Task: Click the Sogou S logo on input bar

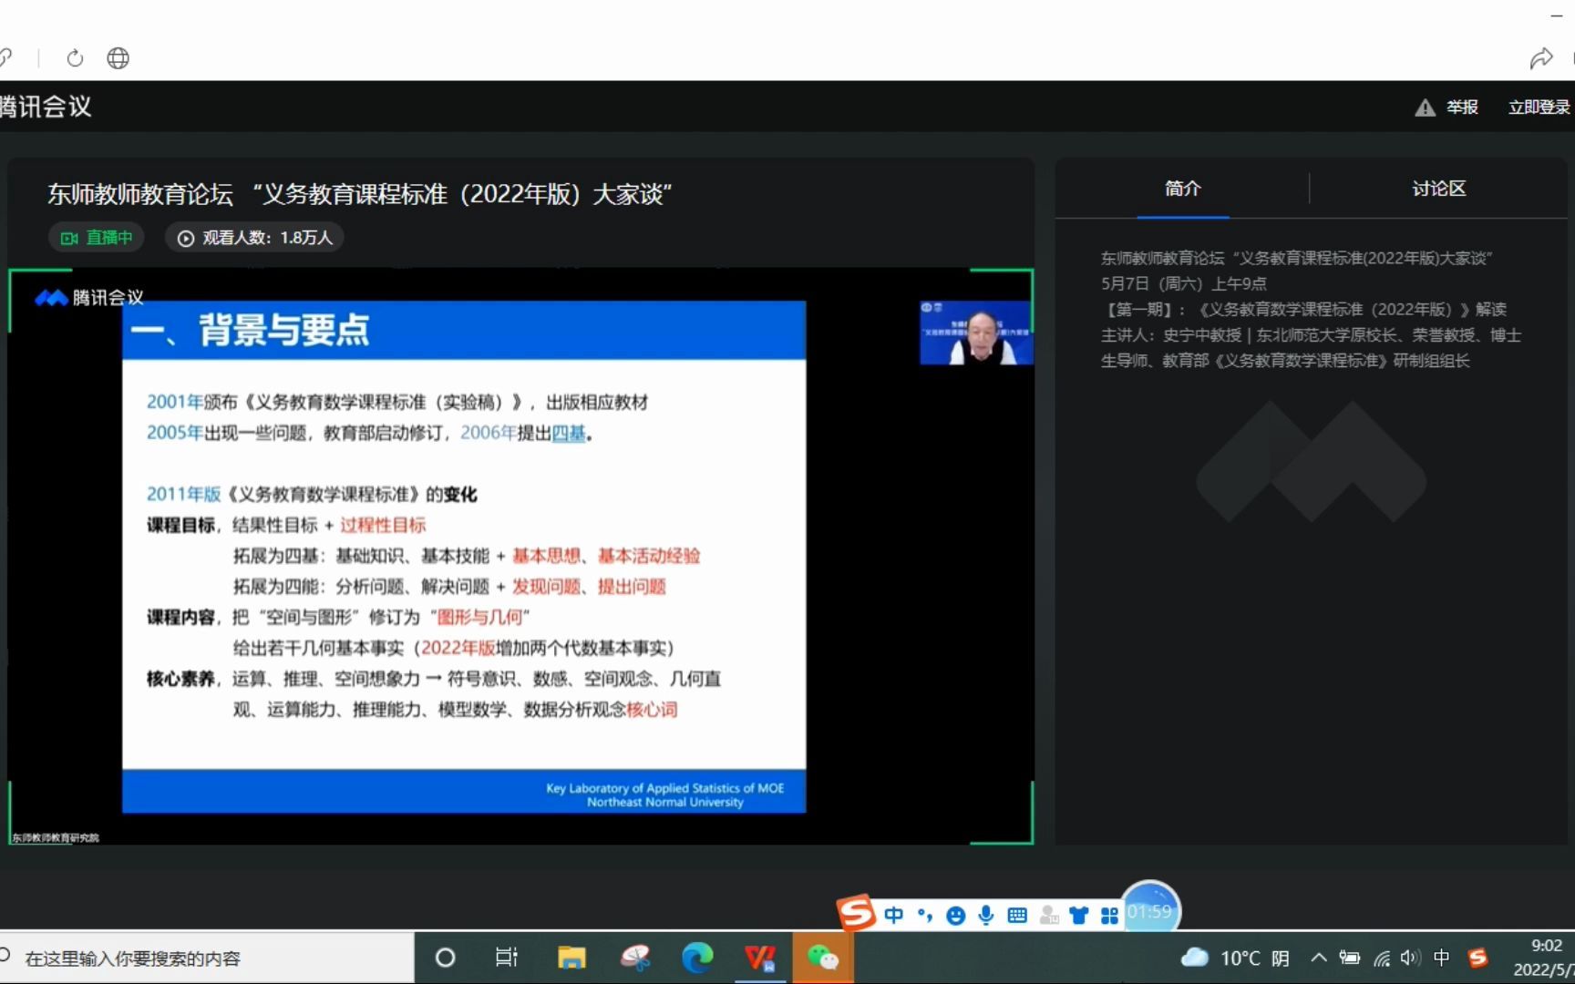Action: (x=854, y=911)
